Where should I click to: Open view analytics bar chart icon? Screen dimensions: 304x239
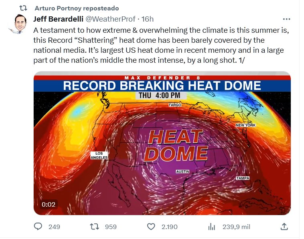coord(211,227)
